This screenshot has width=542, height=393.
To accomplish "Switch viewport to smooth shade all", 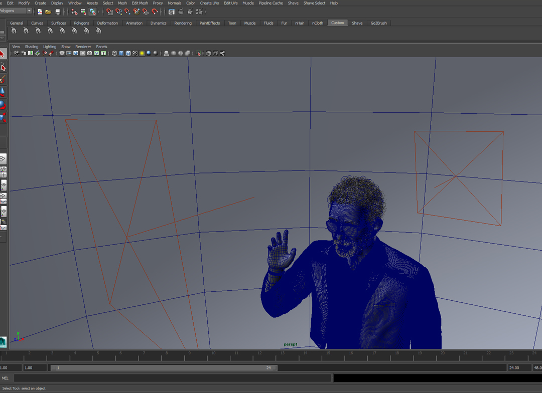I will pos(121,53).
